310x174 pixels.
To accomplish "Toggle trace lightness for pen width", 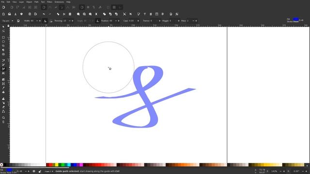I will coord(51,21).
